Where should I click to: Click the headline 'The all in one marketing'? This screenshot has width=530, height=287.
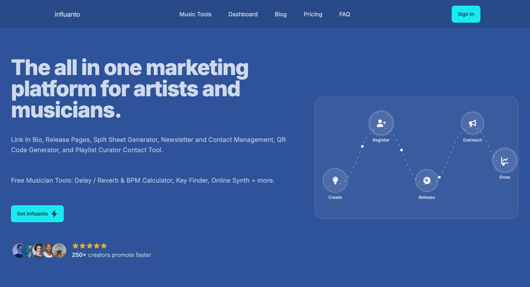click(x=130, y=67)
